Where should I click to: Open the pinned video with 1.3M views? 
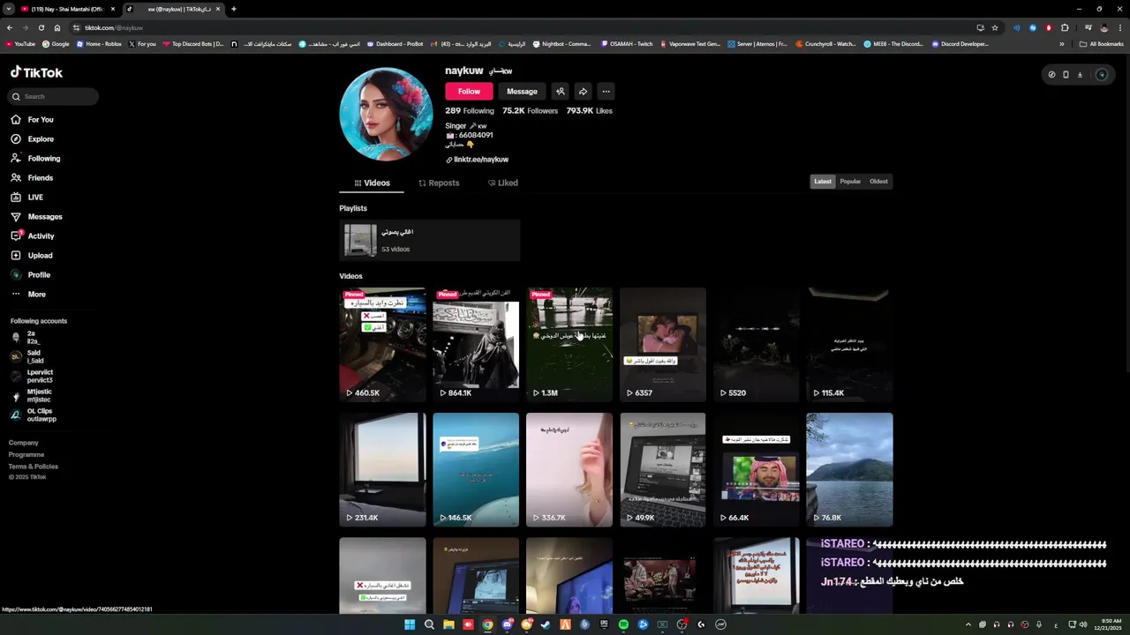pyautogui.click(x=569, y=344)
